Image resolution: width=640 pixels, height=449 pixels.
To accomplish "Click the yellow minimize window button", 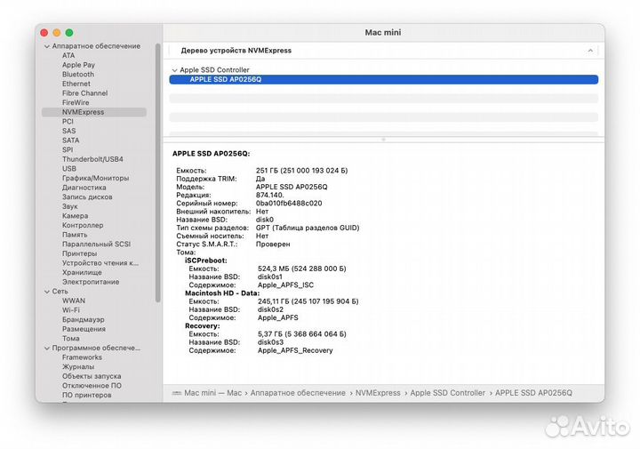I will pyautogui.click(x=57, y=33).
